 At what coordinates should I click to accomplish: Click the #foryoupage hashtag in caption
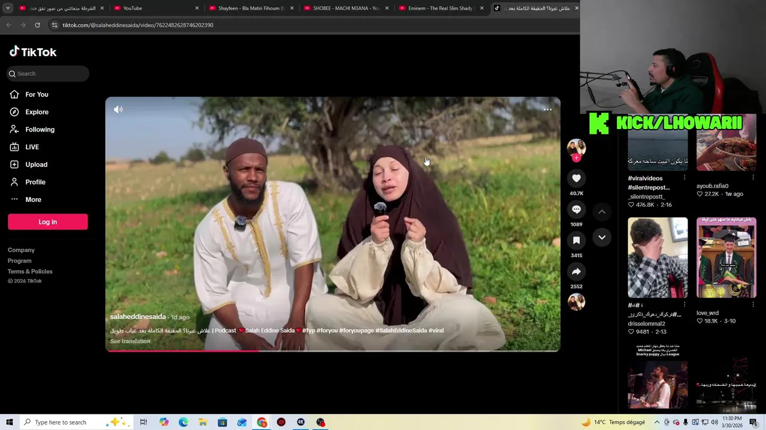pyautogui.click(x=357, y=330)
